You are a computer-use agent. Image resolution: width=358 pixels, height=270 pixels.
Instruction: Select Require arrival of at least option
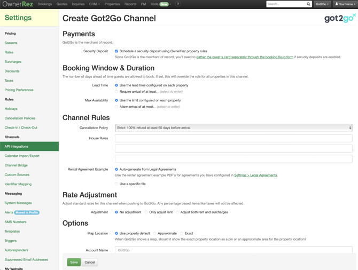coord(116,92)
